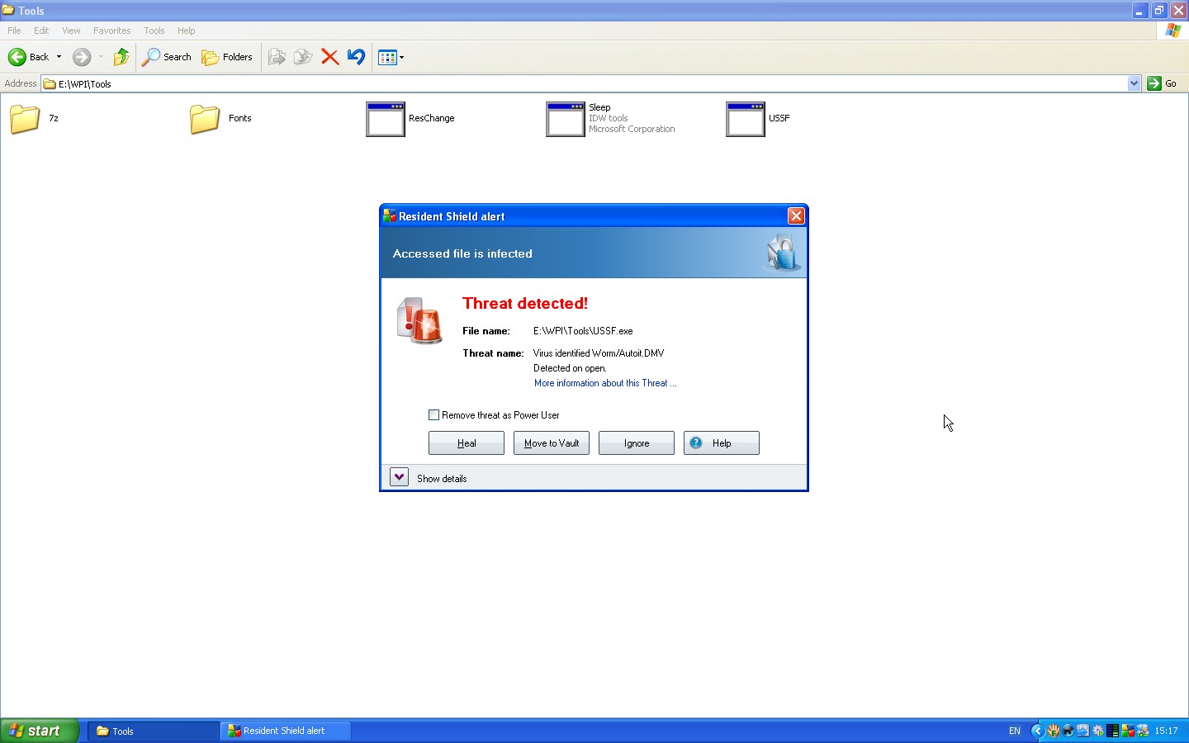
Task: Go back using the Back arrow icon
Action: click(17, 57)
